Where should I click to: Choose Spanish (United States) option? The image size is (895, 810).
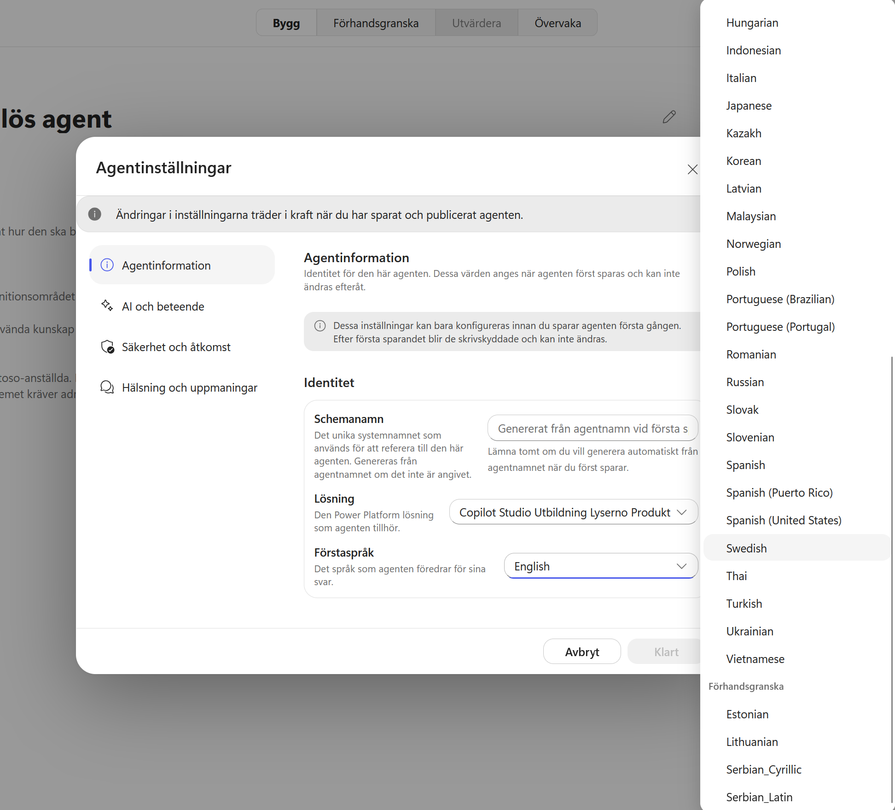(x=796, y=520)
